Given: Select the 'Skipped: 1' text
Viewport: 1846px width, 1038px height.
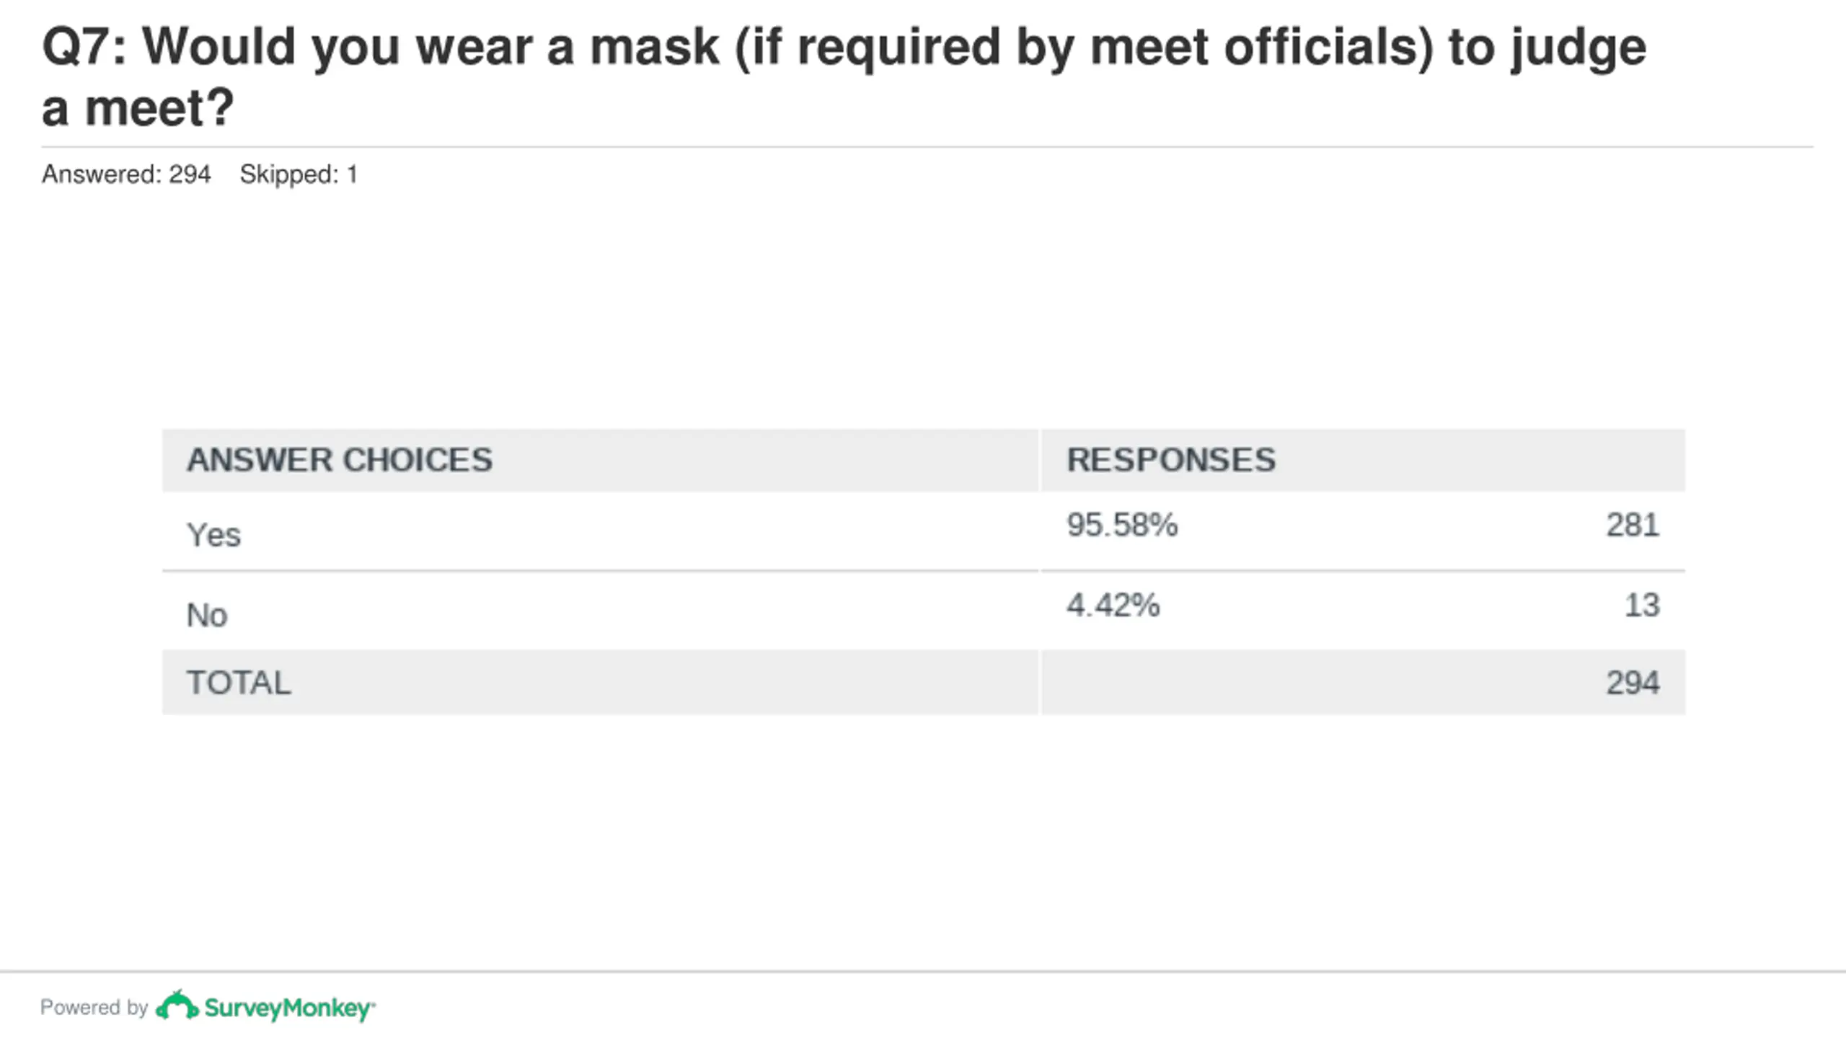Looking at the screenshot, I should (299, 174).
